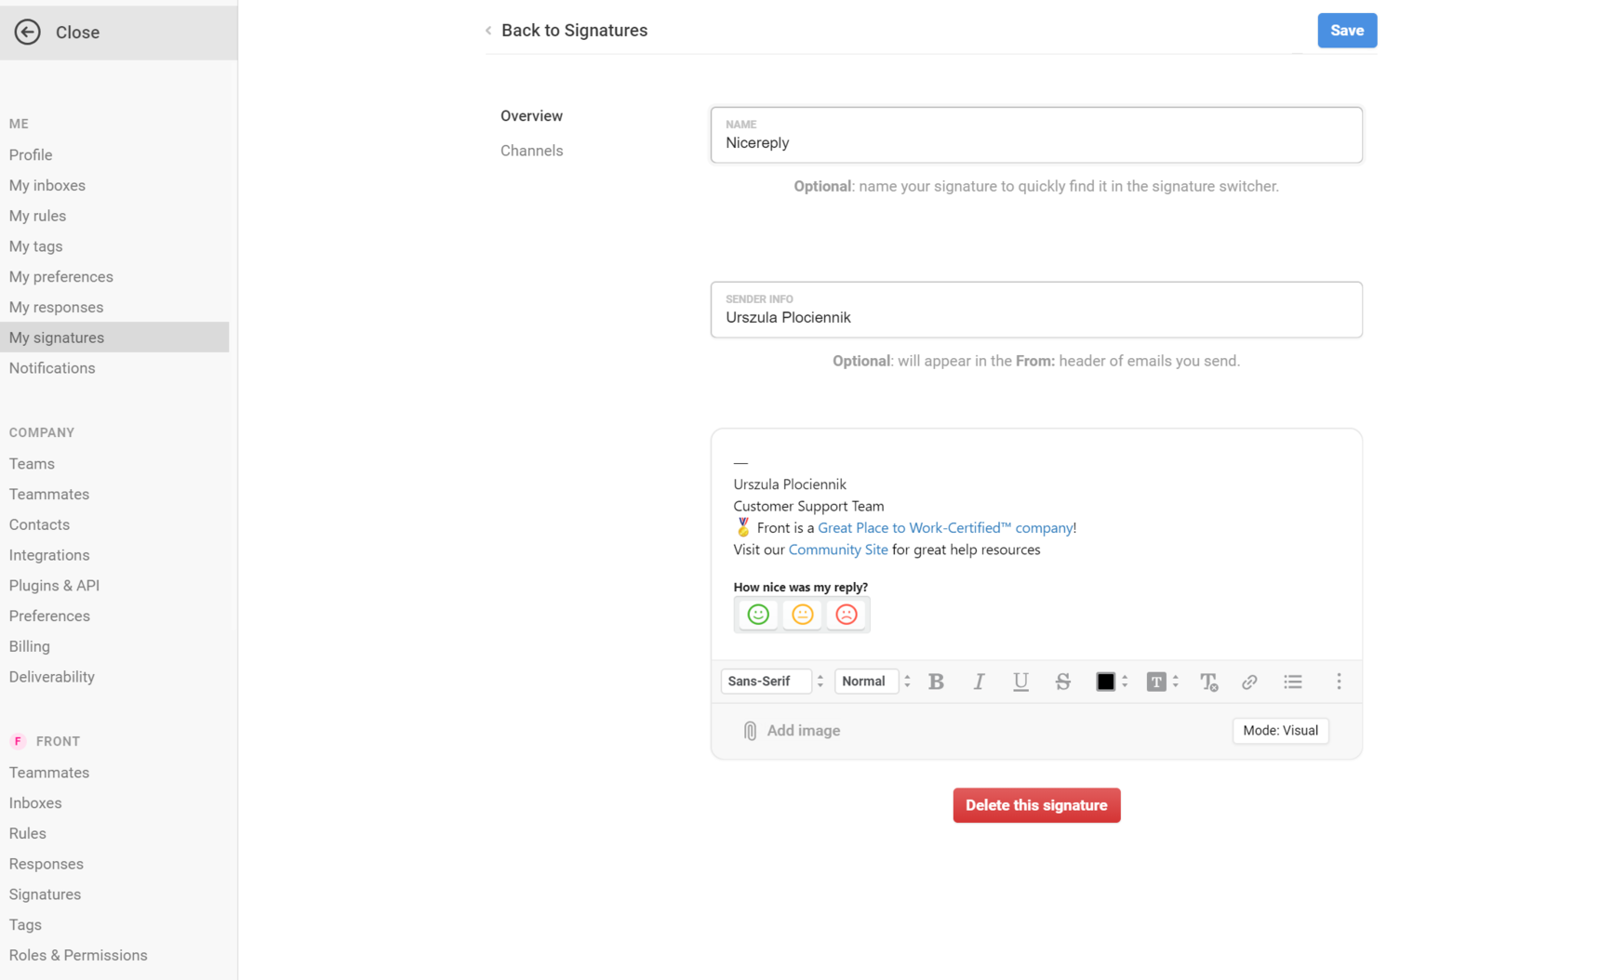1600x980 pixels.
Task: Open company Preferences
Action: click(x=49, y=616)
